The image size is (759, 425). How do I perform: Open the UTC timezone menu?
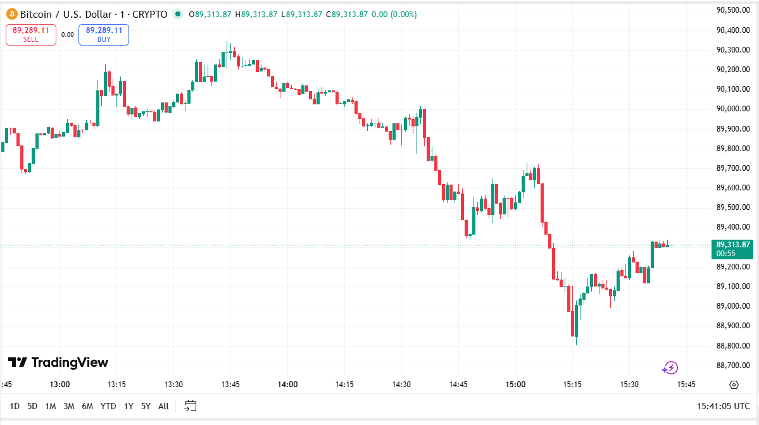(723, 406)
